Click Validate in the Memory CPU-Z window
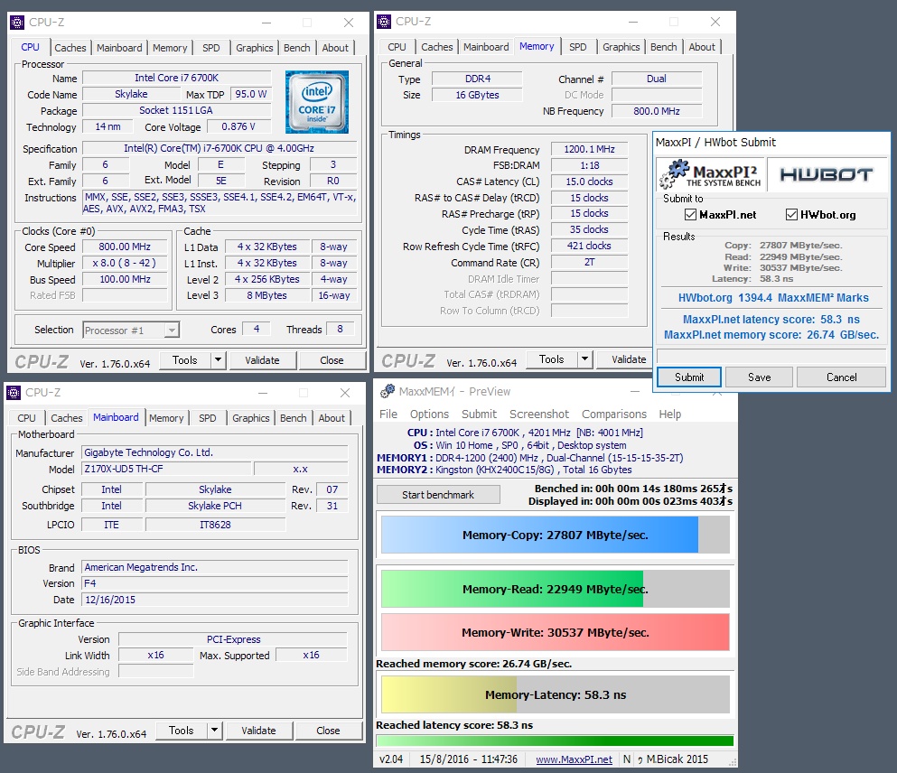897x773 pixels. pyautogui.click(x=625, y=359)
